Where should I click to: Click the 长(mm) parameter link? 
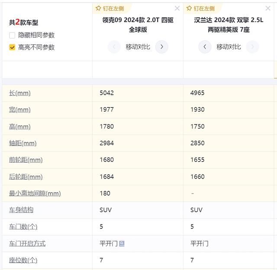coord(20,93)
